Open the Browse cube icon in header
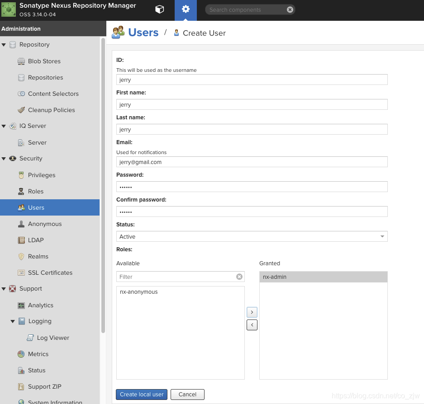This screenshot has height=404, width=424. [160, 9]
